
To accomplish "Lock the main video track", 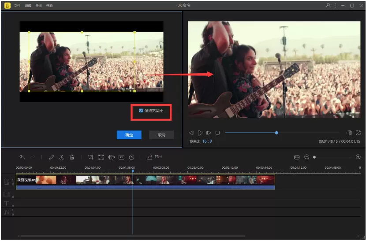I will (13, 184).
